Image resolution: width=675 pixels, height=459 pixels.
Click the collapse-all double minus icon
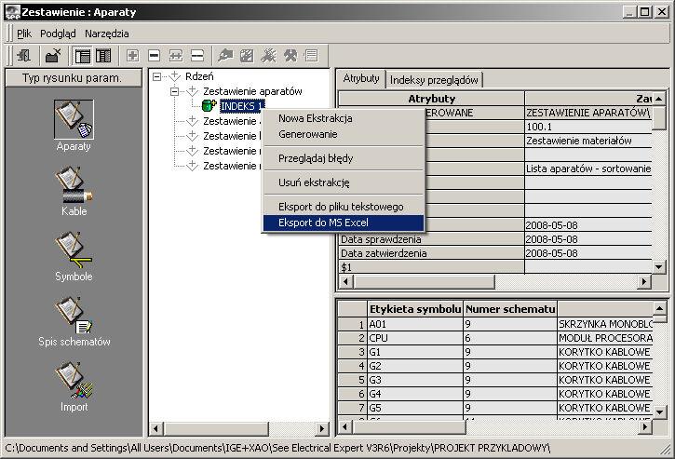(x=197, y=56)
